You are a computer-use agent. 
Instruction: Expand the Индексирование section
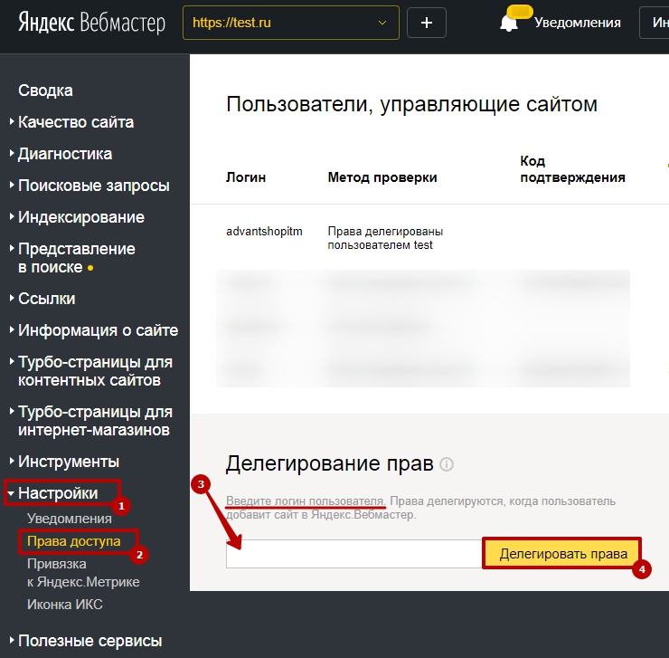(80, 217)
